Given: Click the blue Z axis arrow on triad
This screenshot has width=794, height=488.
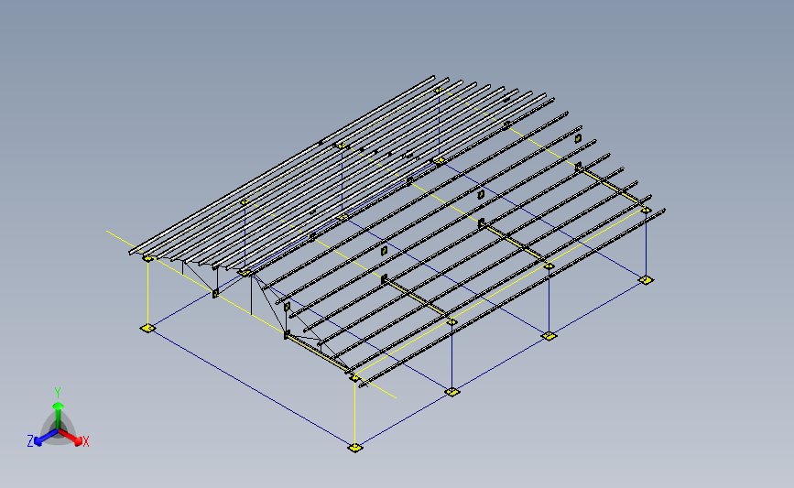Looking at the screenshot, I should click(46, 438).
